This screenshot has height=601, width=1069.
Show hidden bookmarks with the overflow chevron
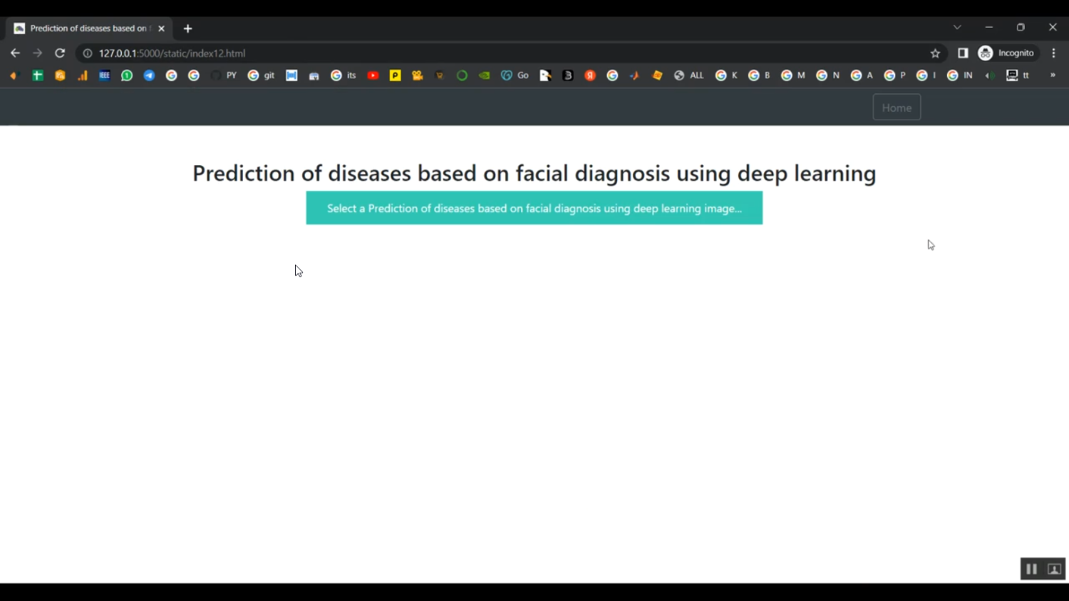pos(1053,75)
